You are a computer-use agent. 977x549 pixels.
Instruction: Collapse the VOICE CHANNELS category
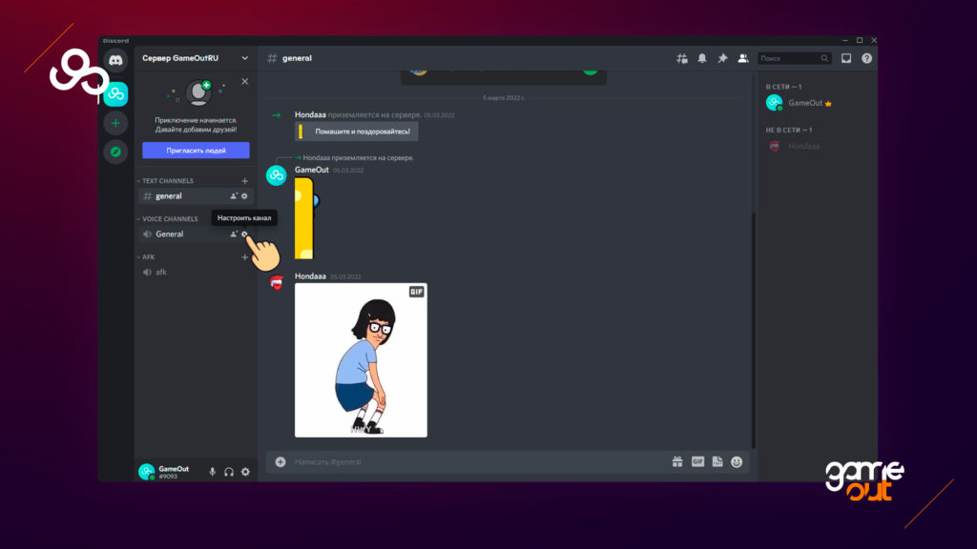tap(170, 218)
